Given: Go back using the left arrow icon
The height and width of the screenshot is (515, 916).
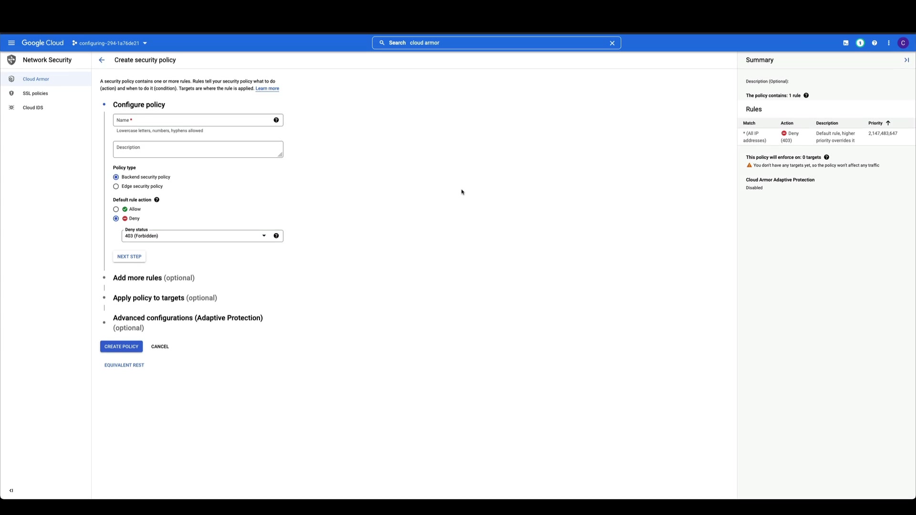Looking at the screenshot, I should point(102,60).
